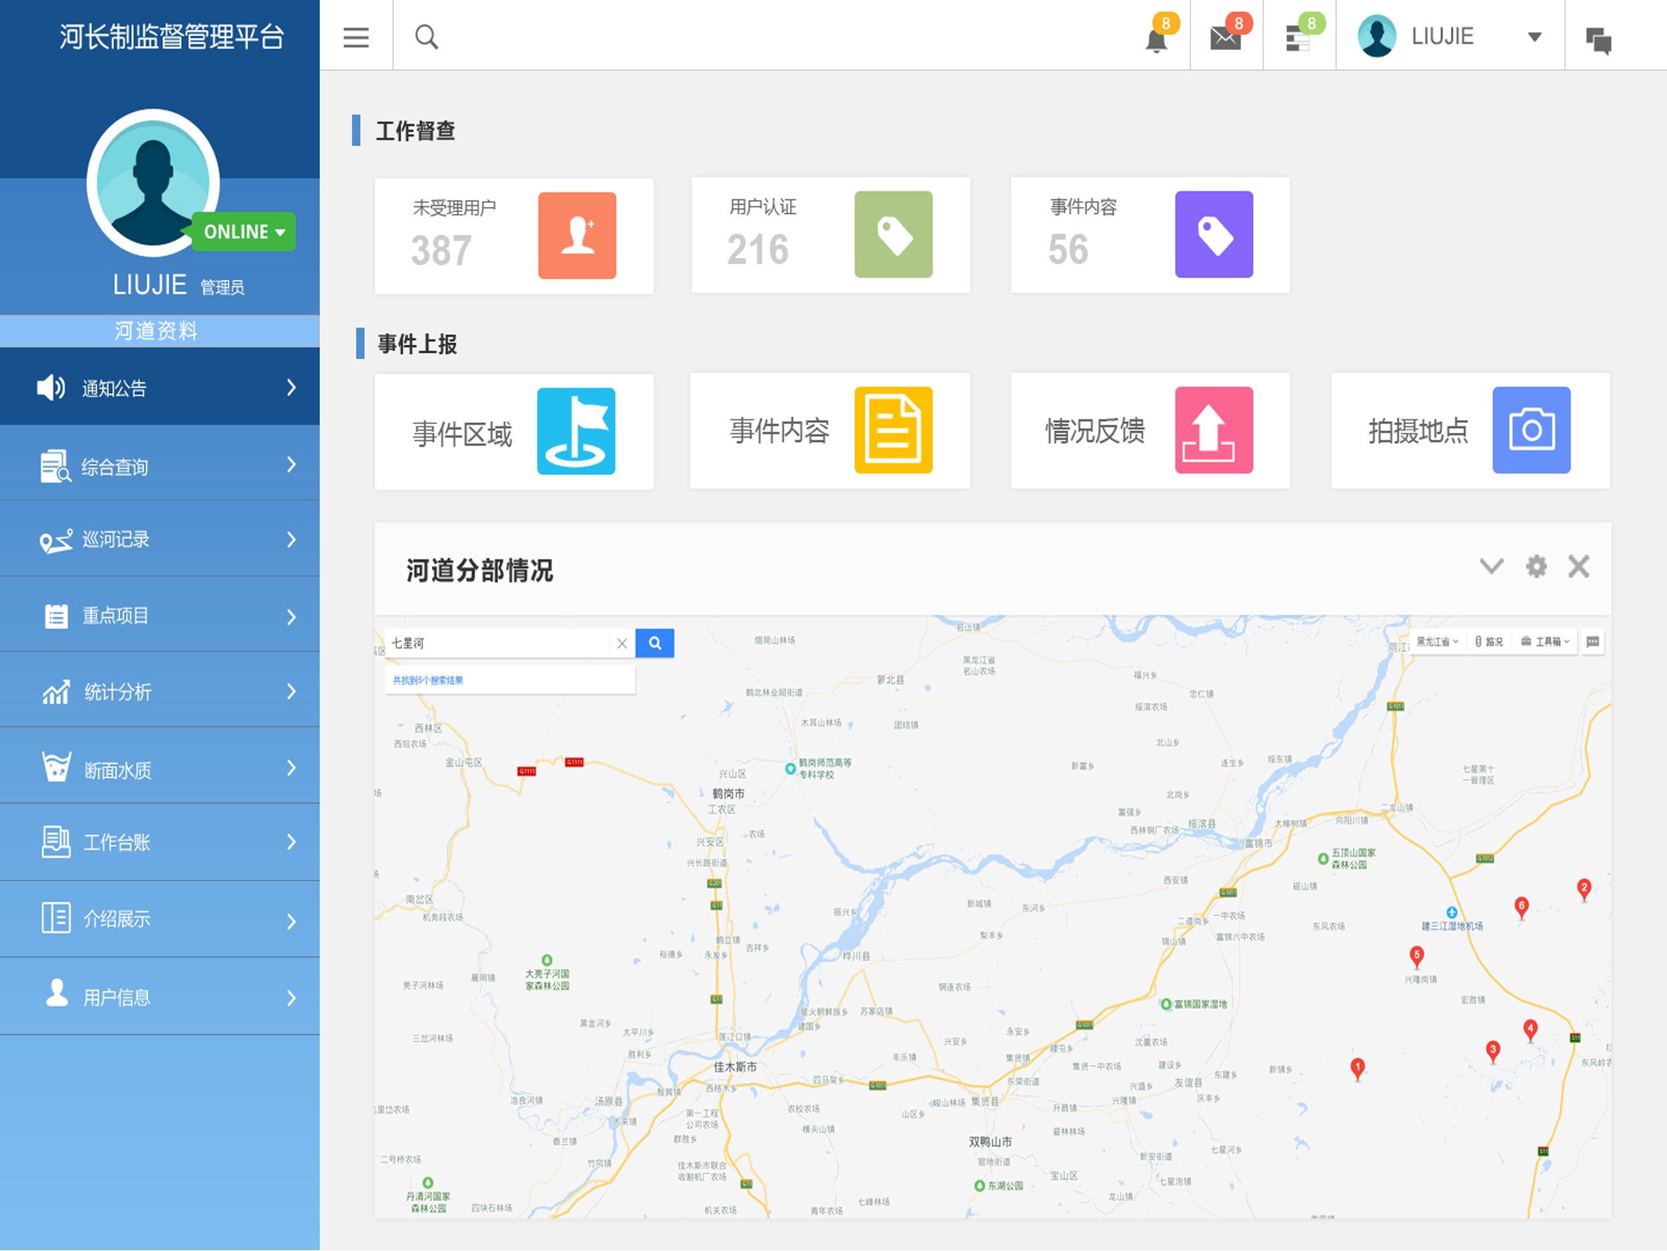1667x1251 pixels.
Task: Click the 七星河 map search field
Action: [497, 644]
